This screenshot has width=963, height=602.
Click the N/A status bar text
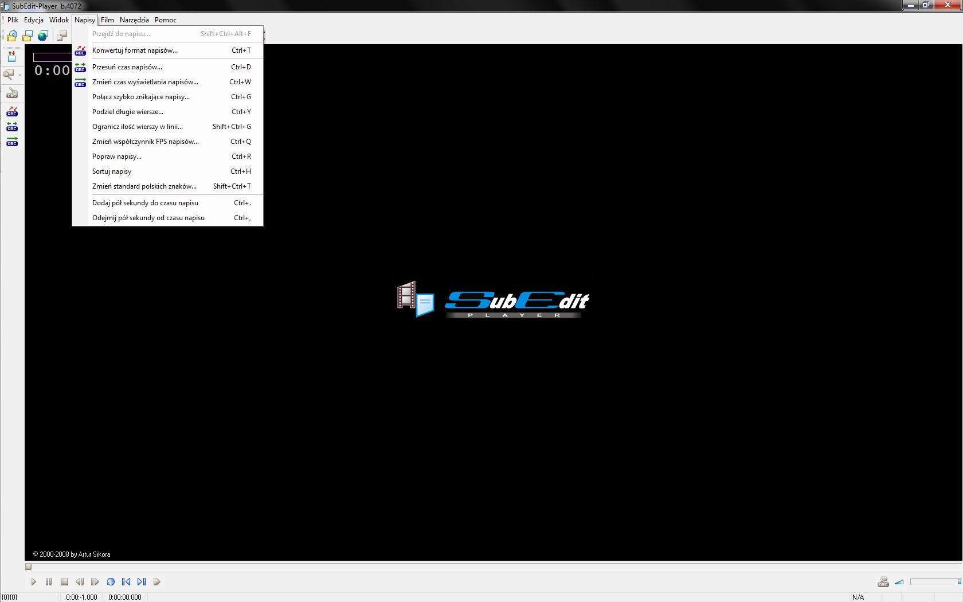(x=858, y=597)
